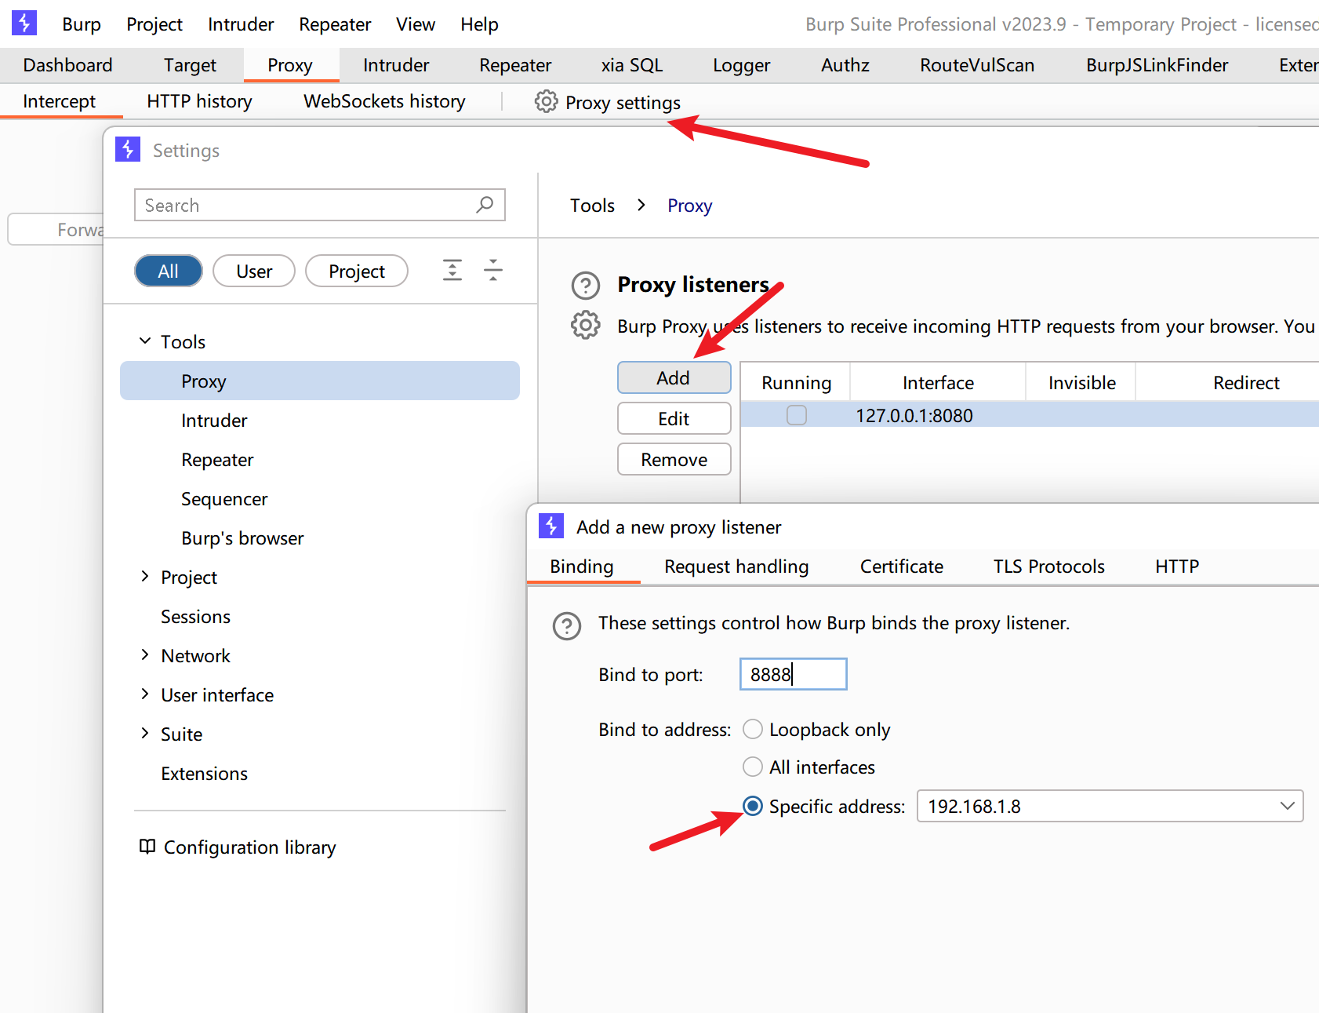Open the View menu
Screen dimensions: 1319x1013
pyautogui.click(x=416, y=24)
